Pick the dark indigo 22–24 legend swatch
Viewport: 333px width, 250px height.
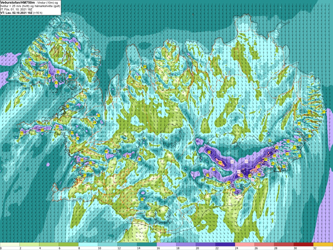click(x=225, y=245)
